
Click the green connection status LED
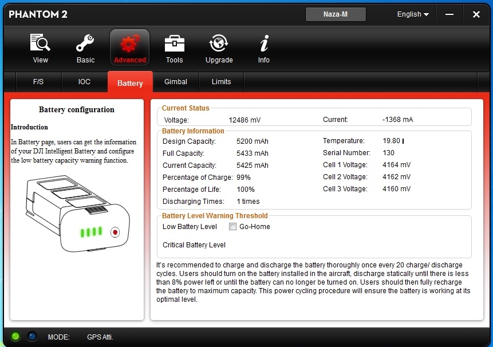pyautogui.click(x=15, y=337)
